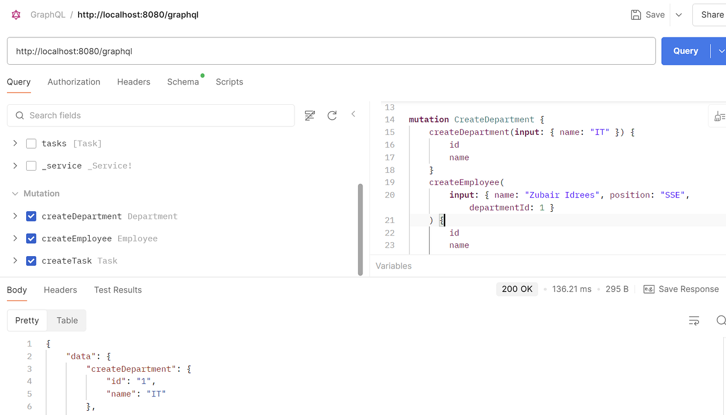This screenshot has width=726, height=415.
Task: Switch response view to Table mode
Action: tap(66, 320)
